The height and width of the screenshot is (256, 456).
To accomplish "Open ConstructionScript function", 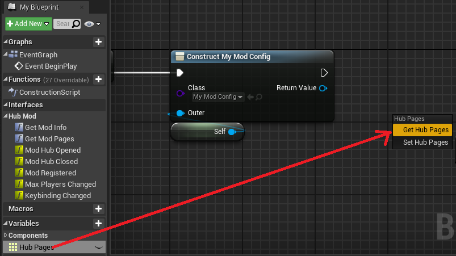I will pyautogui.click(x=50, y=93).
